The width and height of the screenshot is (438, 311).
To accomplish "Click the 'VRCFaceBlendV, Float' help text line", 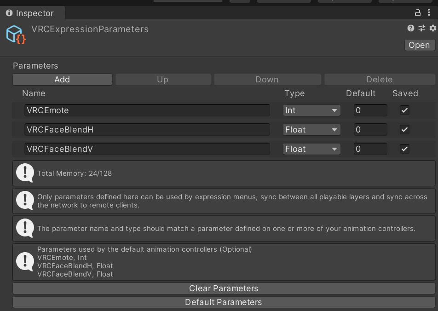I will [x=75, y=274].
